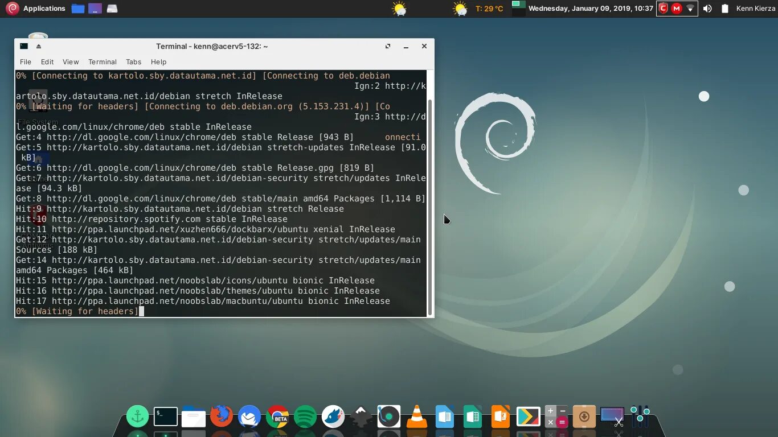Click the Get:8 stable/main amd64 Packages line
The width and height of the screenshot is (778, 437).
pos(221,199)
